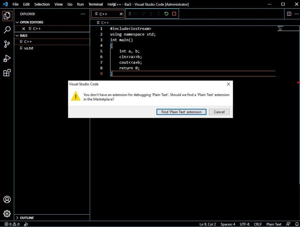Open the va.txt file
The image size is (300, 227).
pyautogui.click(x=52, y=48)
